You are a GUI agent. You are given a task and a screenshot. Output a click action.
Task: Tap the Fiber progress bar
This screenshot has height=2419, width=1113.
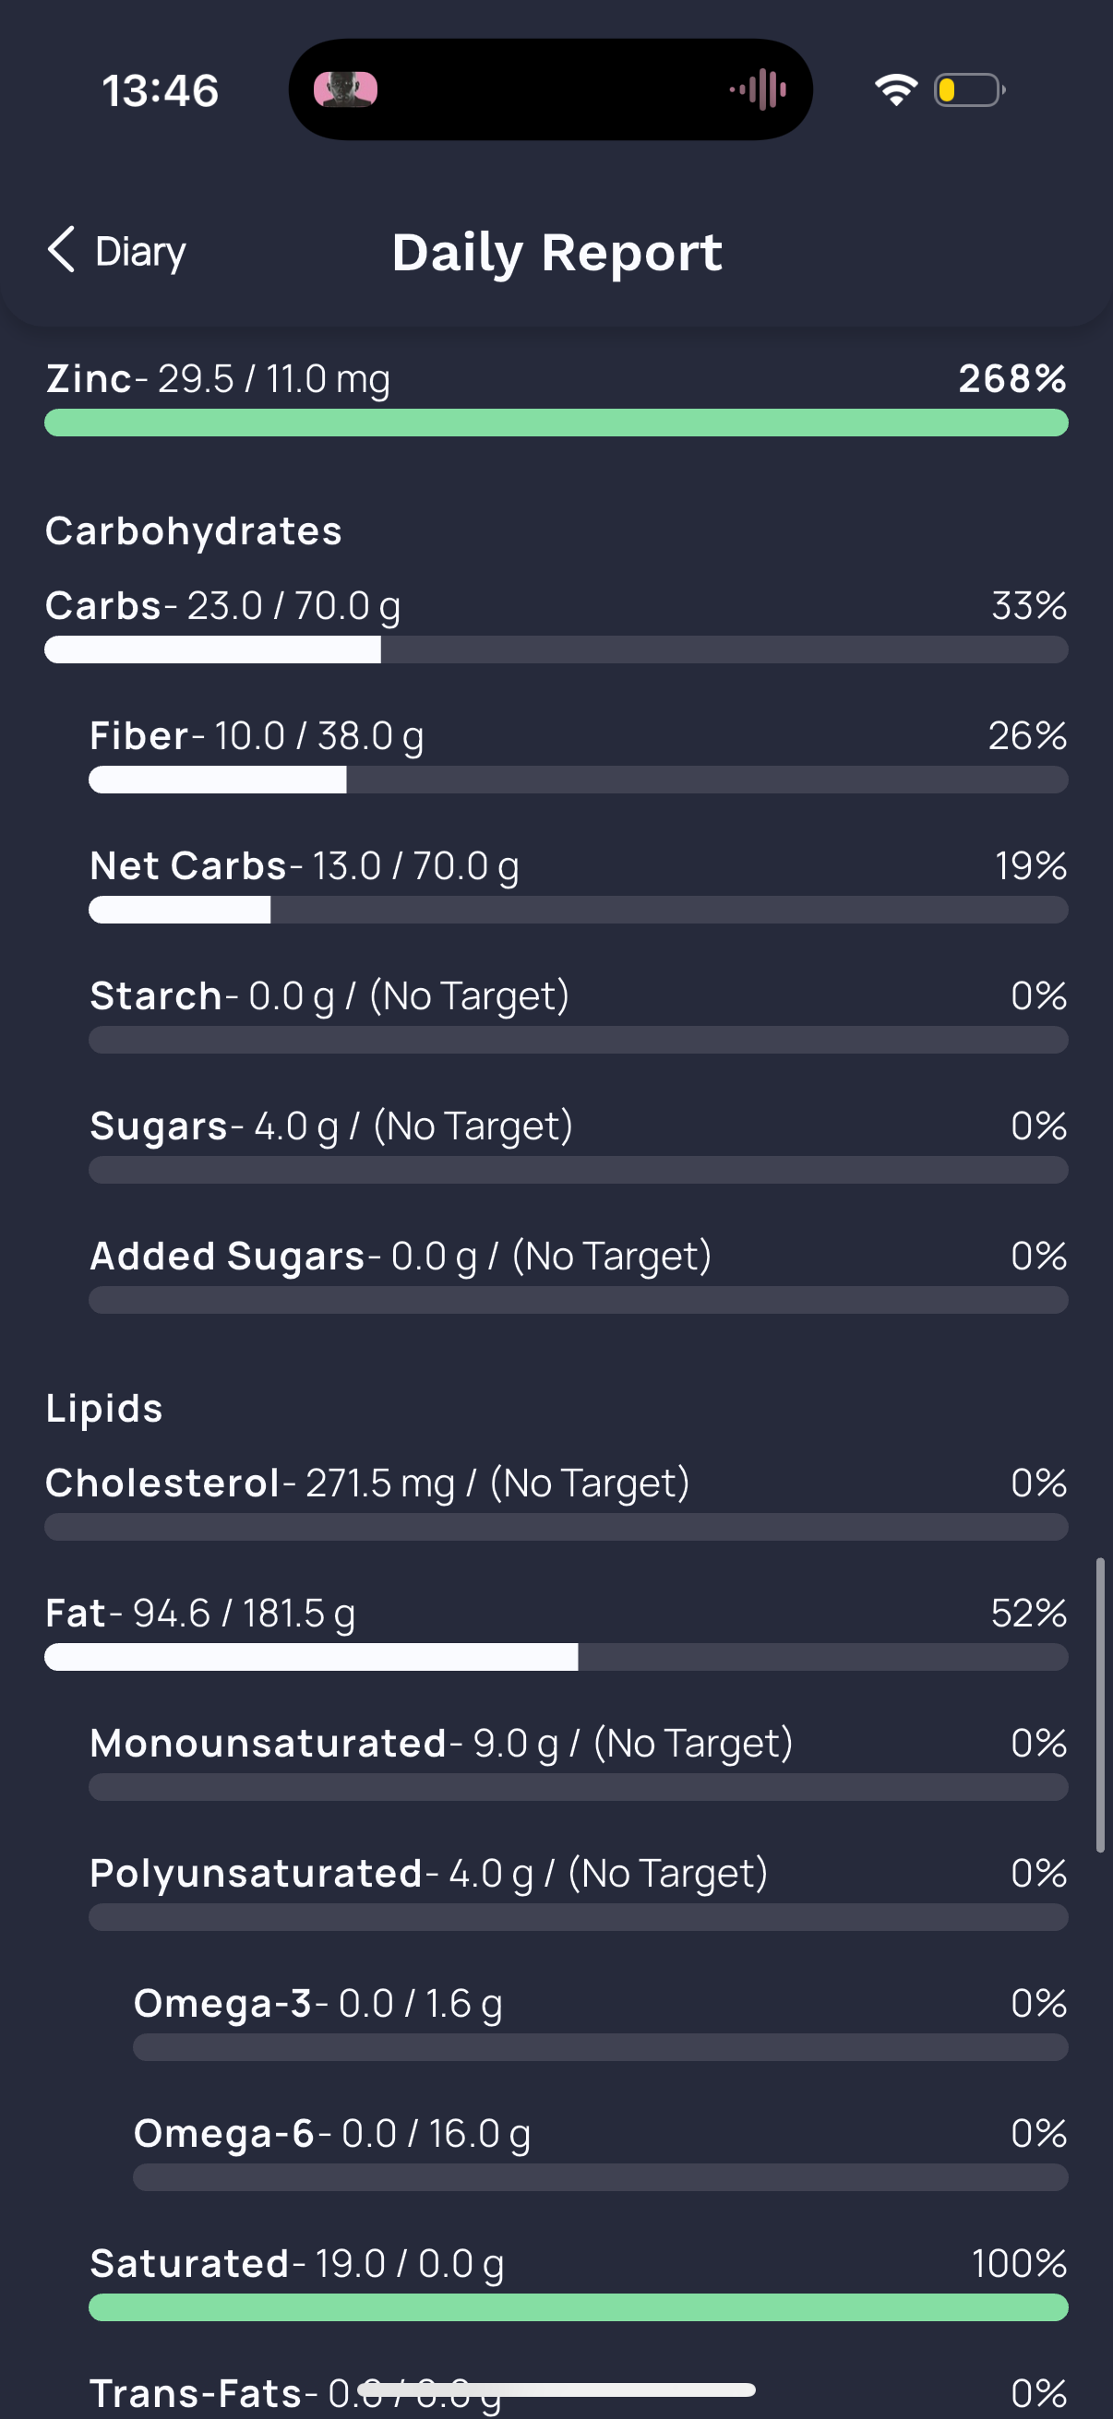(578, 780)
